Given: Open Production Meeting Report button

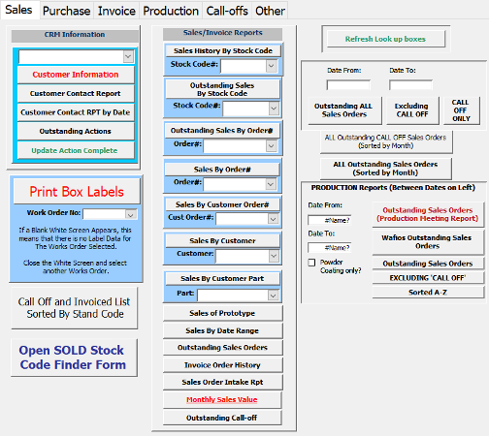Looking at the screenshot, I should pos(428,214).
